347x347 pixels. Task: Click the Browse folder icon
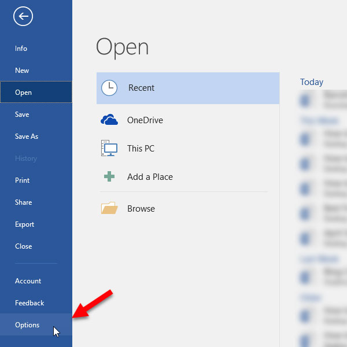tap(109, 208)
